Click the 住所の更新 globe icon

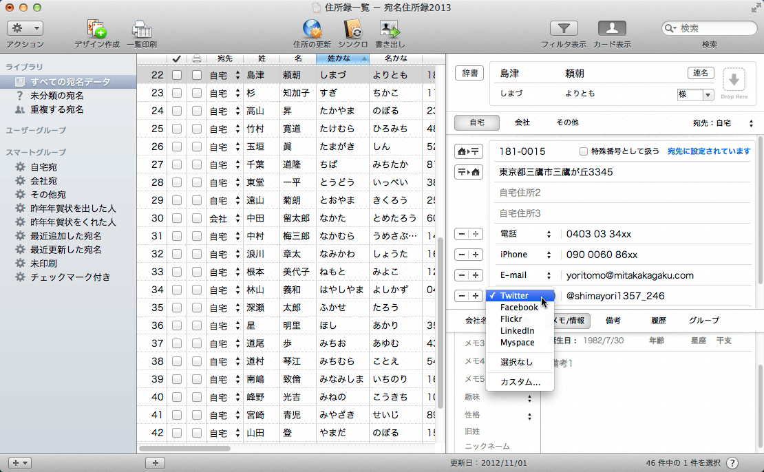pyautogui.click(x=312, y=29)
